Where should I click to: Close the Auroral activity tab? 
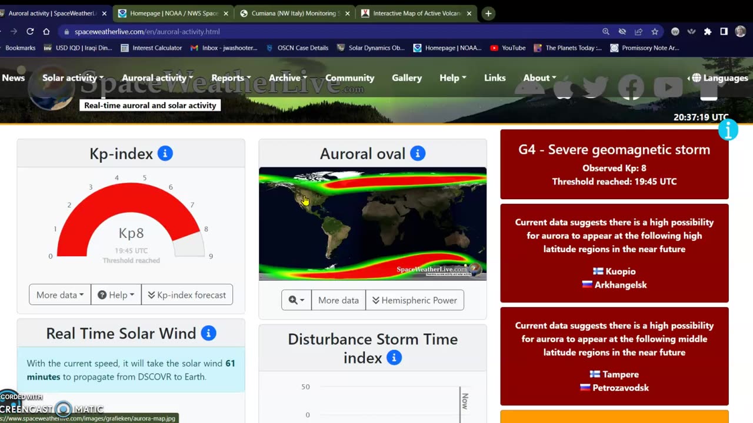click(104, 13)
